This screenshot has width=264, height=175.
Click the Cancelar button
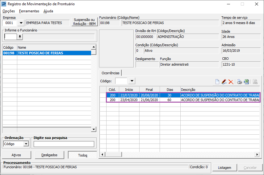(250, 168)
